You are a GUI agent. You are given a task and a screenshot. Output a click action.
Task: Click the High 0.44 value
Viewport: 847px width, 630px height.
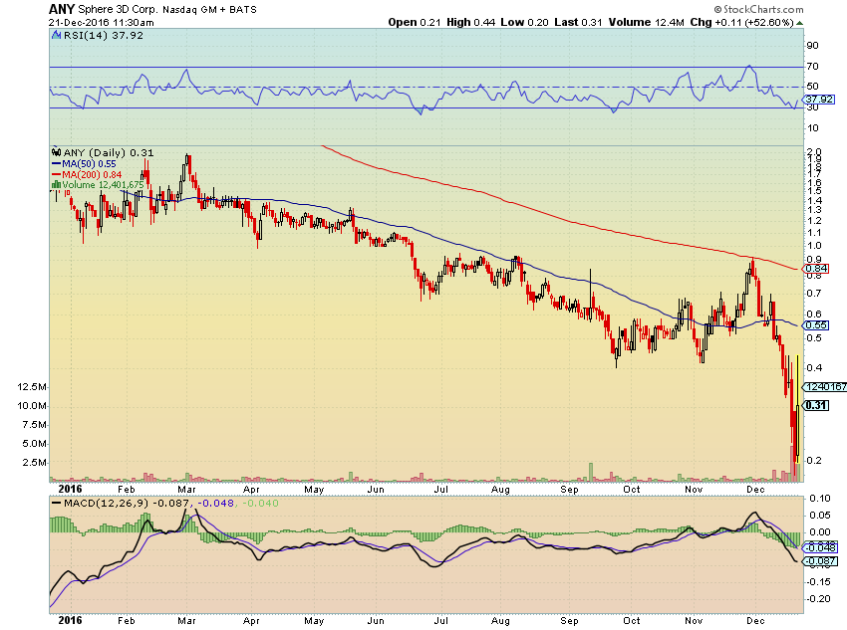(471, 22)
